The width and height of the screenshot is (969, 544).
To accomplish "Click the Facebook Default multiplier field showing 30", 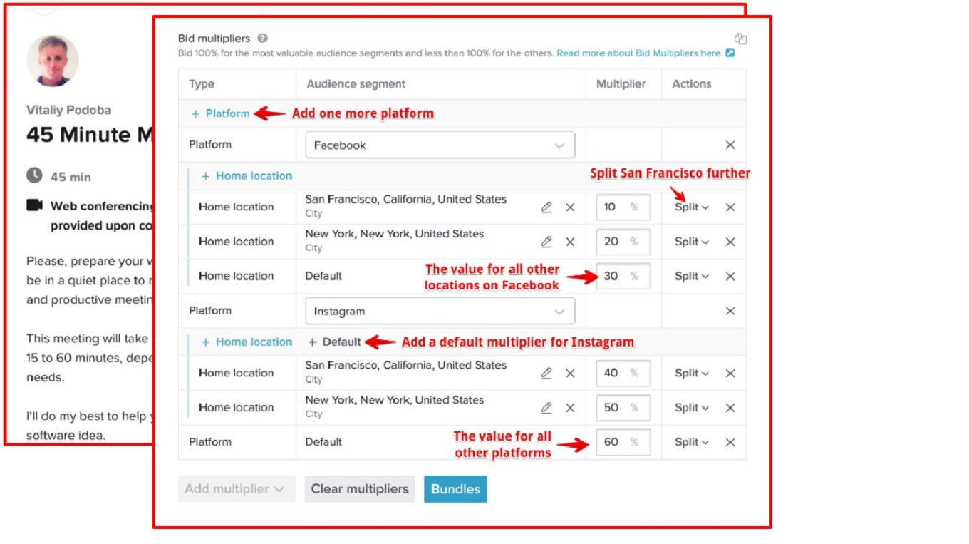I will pyautogui.click(x=612, y=277).
